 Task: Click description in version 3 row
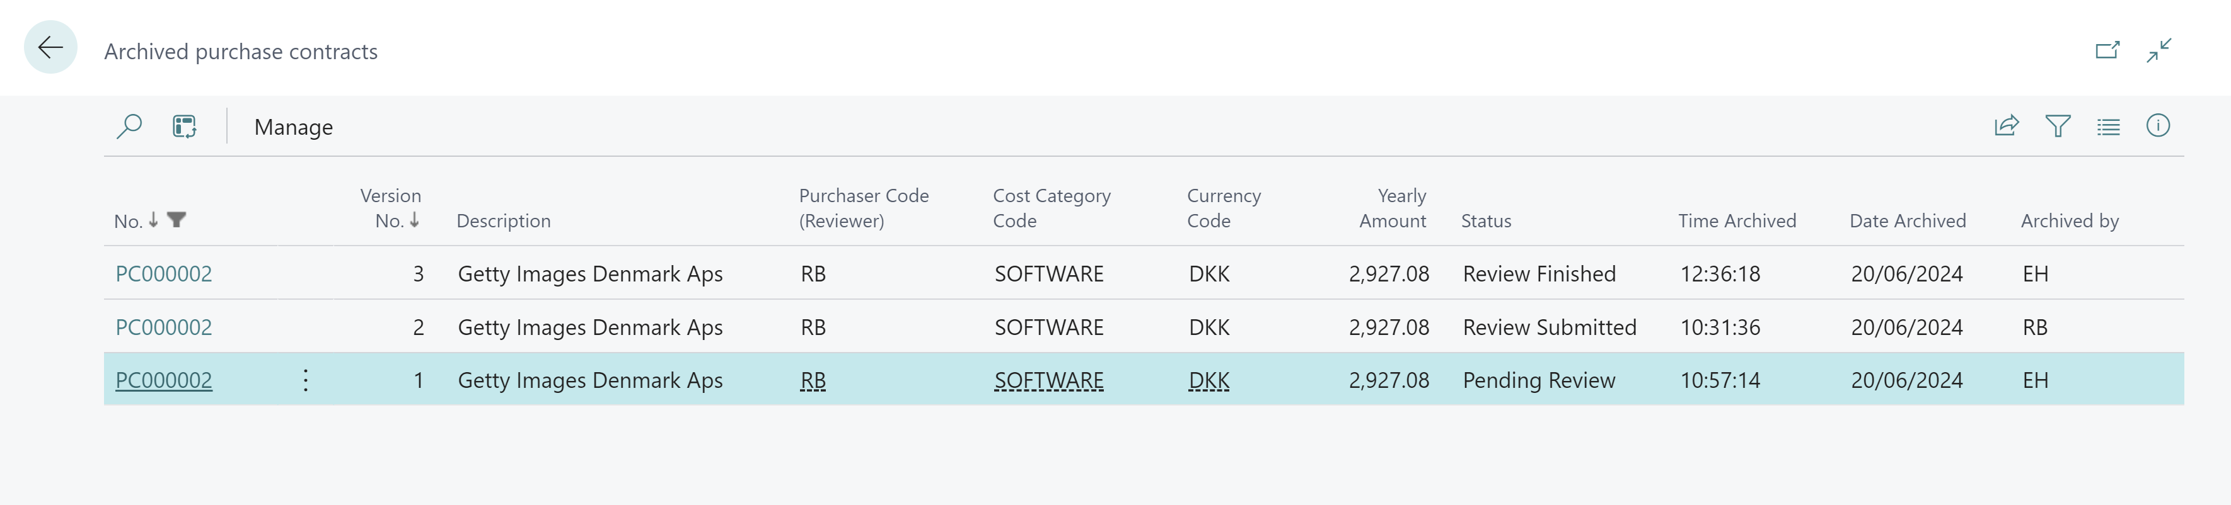(590, 274)
